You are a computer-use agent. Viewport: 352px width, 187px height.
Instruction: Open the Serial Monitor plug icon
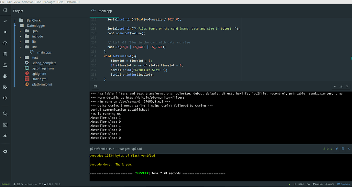click(x=5, y=136)
